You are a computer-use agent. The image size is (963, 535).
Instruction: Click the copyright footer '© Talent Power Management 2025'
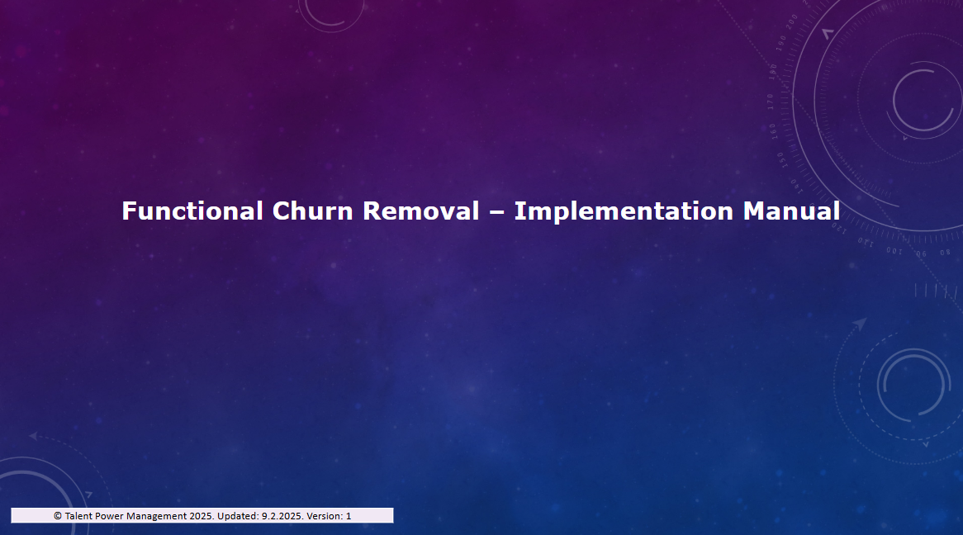(202, 515)
